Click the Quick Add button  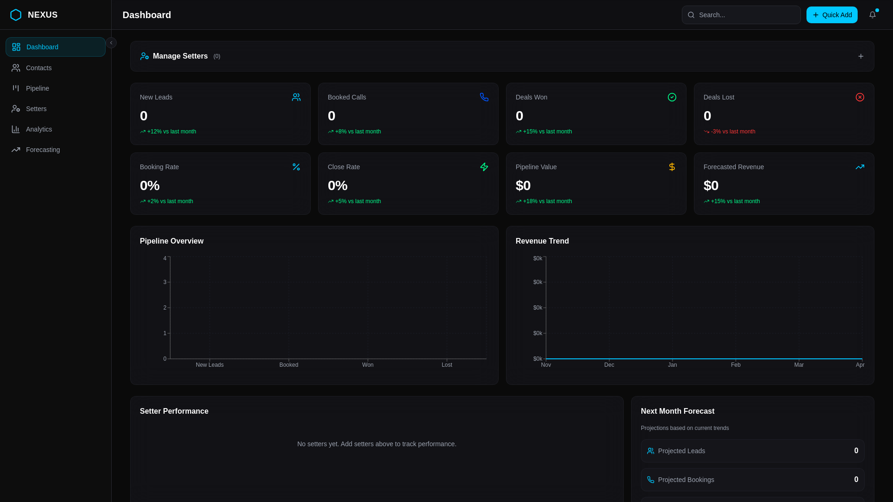(832, 15)
